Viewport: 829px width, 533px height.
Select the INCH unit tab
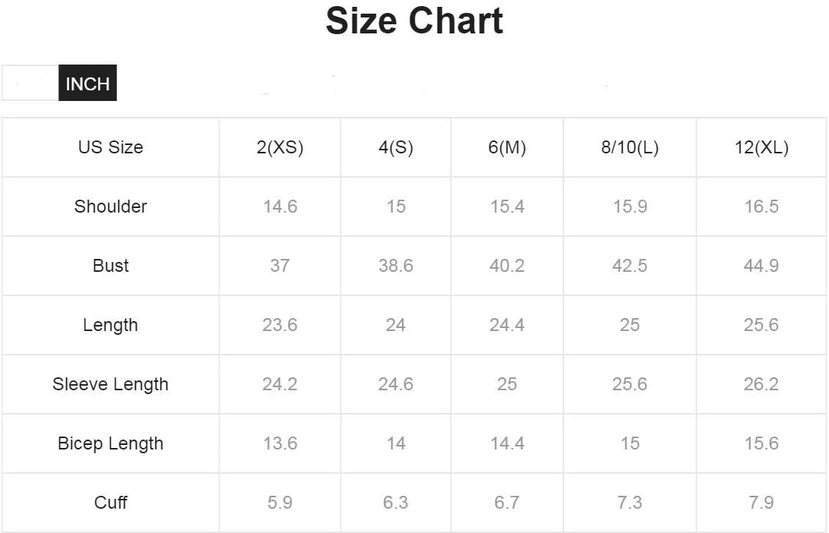[x=87, y=83]
